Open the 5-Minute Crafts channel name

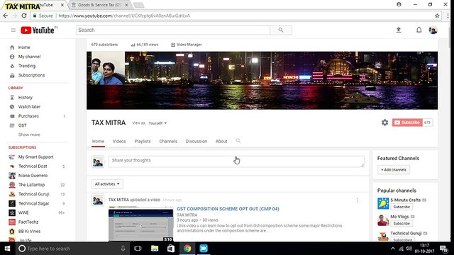[405, 200]
